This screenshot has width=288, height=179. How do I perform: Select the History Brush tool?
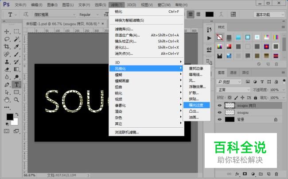16,62
